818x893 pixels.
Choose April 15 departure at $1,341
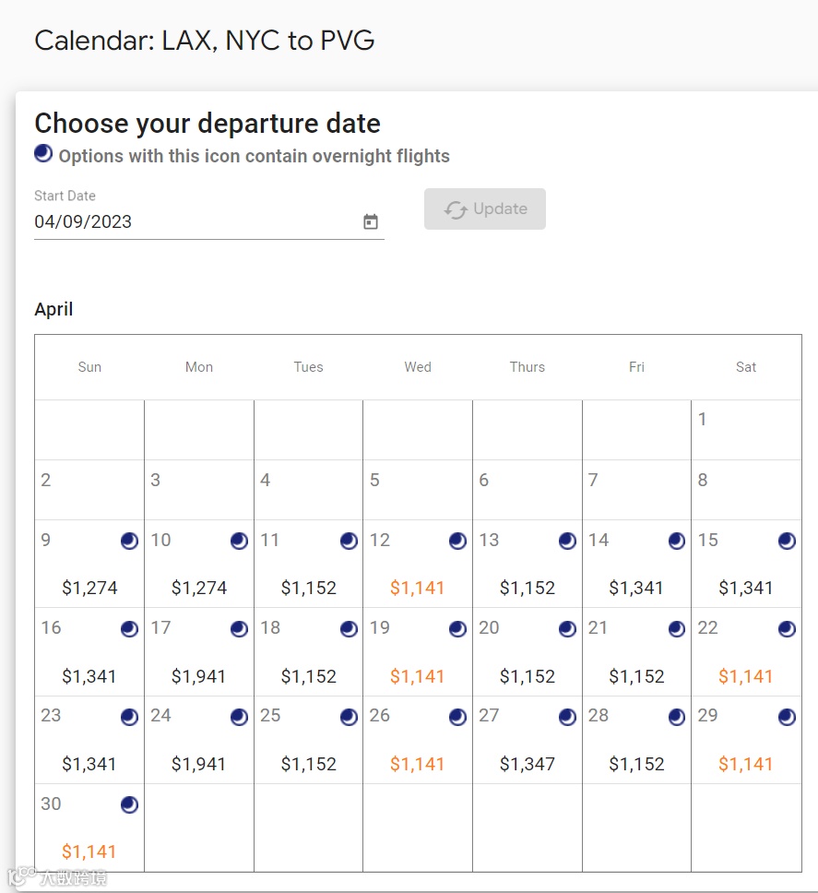[745, 588]
